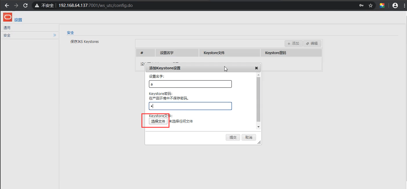Viewport: 407px width, 189px height.
Task: Click the not-secure warning triangle icon
Action: (x=36, y=5)
